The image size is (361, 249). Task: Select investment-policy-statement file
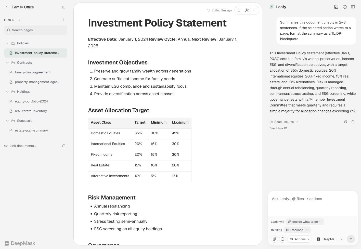[36, 53]
